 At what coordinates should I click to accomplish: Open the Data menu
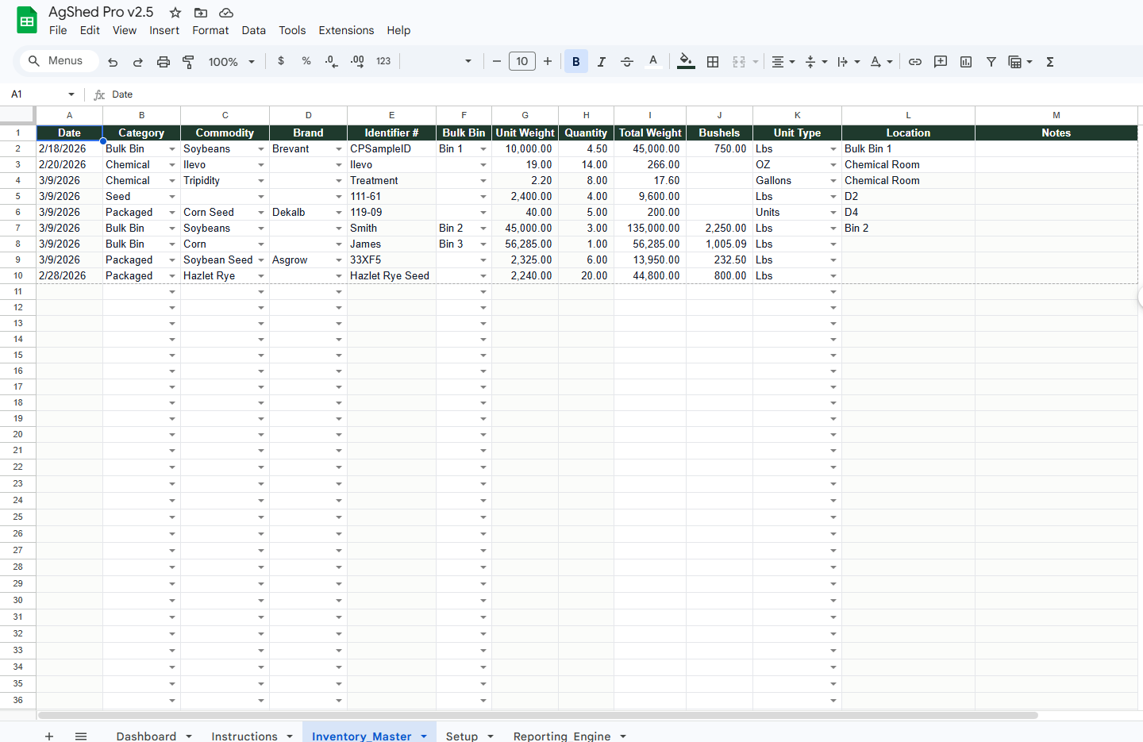coord(253,30)
